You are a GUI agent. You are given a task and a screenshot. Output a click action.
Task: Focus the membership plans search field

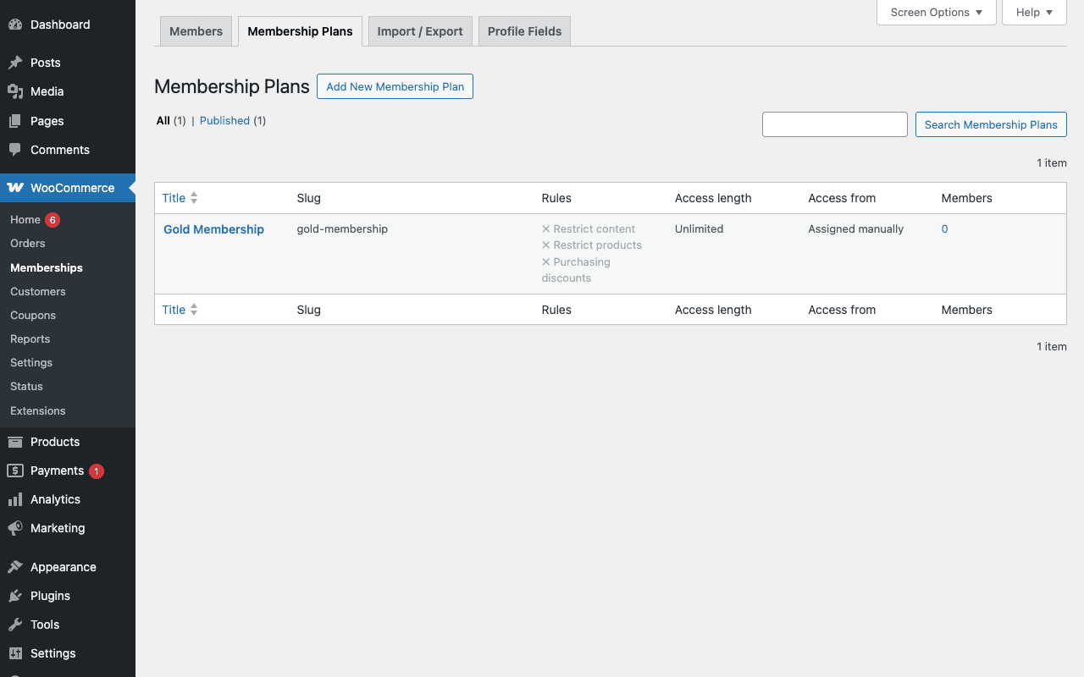pos(835,124)
